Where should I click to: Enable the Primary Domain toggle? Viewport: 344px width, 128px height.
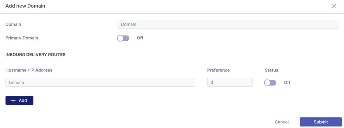coord(123,38)
